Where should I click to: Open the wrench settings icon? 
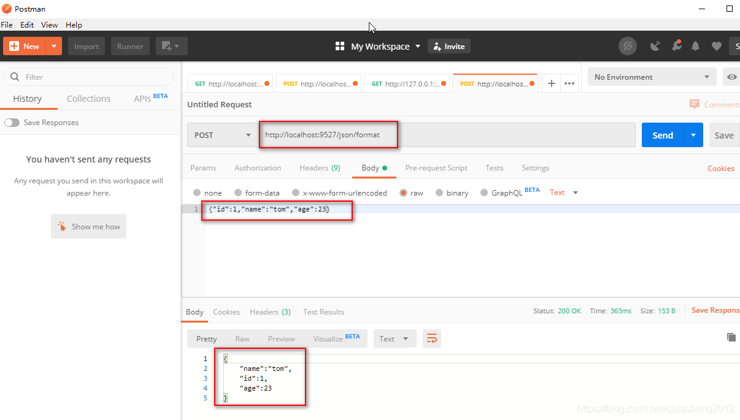(x=676, y=46)
